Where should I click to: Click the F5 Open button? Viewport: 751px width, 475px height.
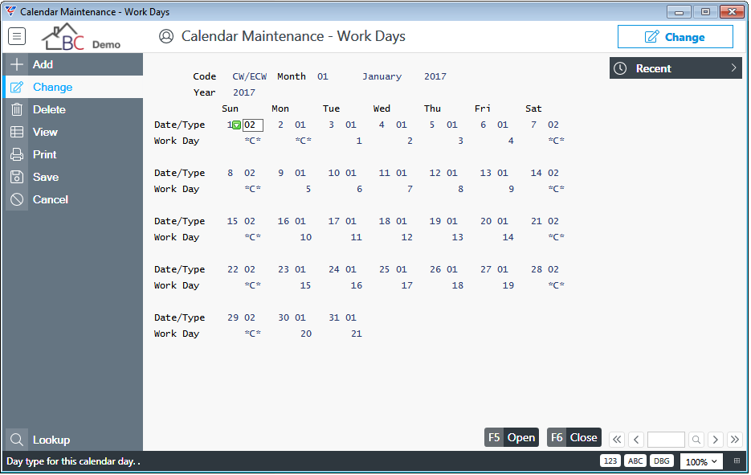512,437
